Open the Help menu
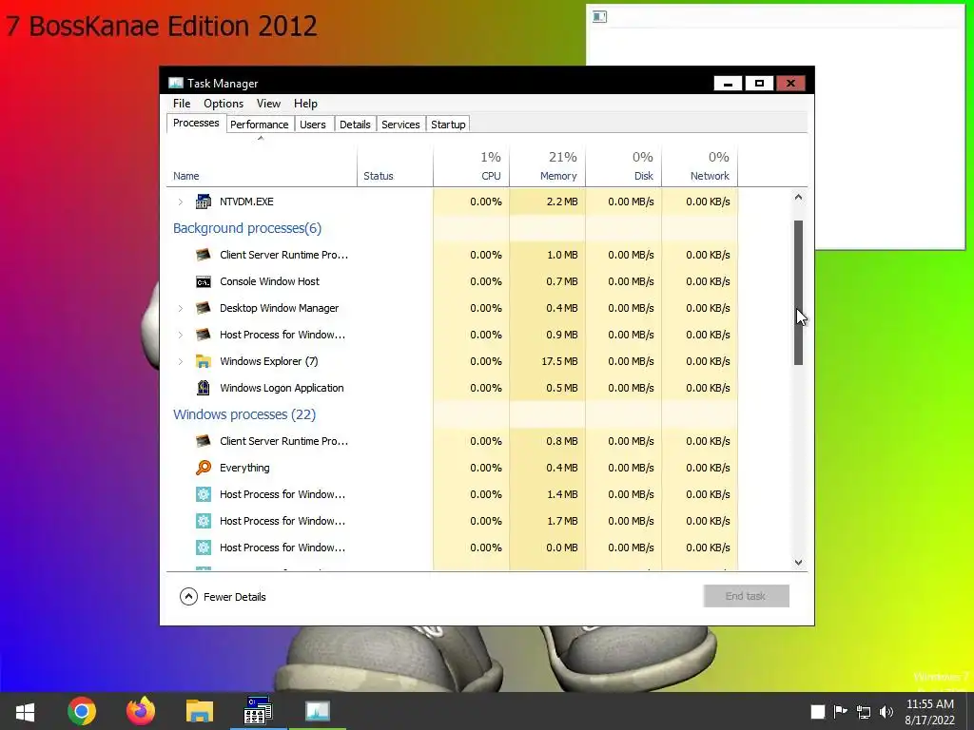The height and width of the screenshot is (730, 974). 305,104
